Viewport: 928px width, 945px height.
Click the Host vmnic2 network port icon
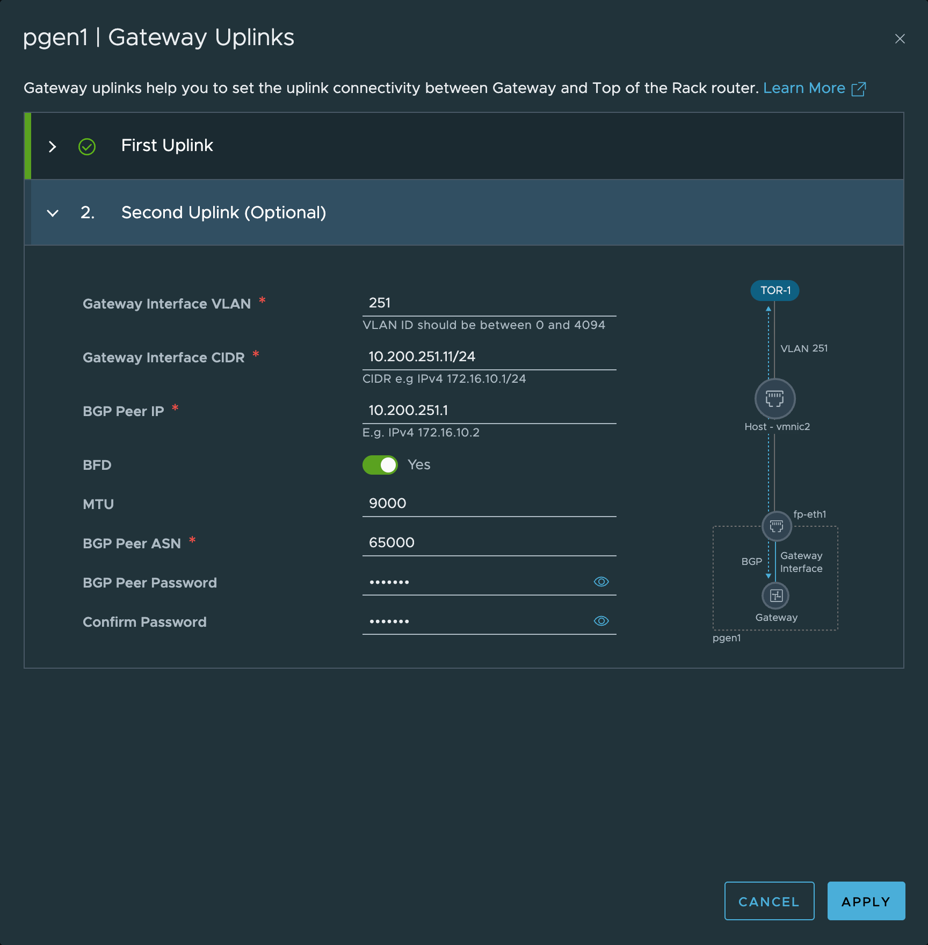[774, 399]
